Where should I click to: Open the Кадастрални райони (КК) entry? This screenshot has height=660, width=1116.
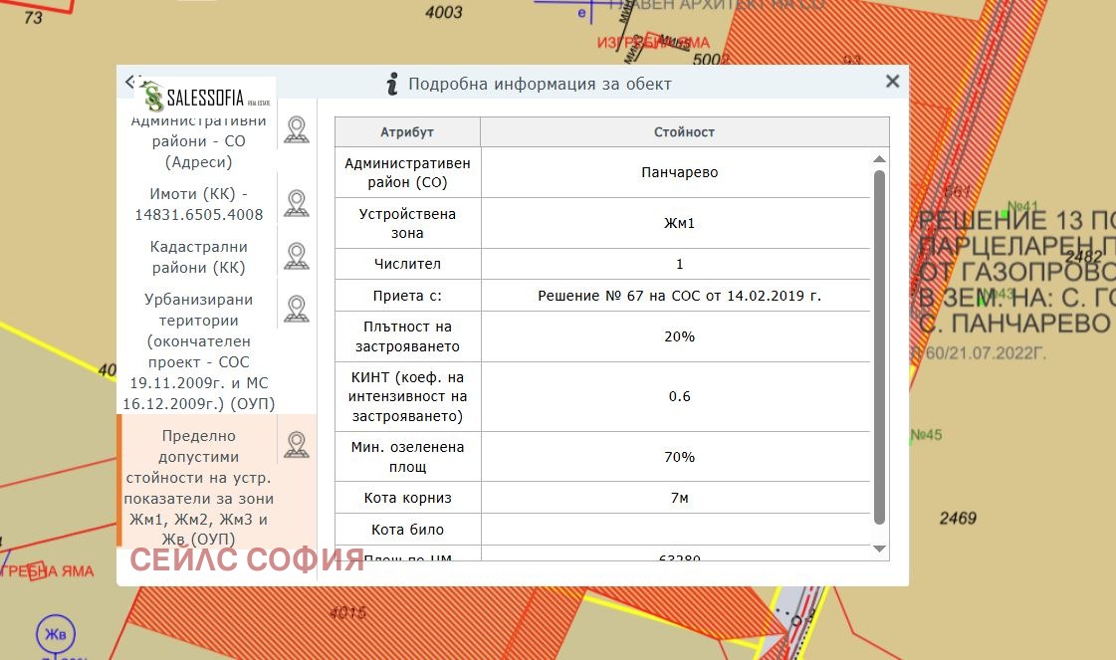198,257
